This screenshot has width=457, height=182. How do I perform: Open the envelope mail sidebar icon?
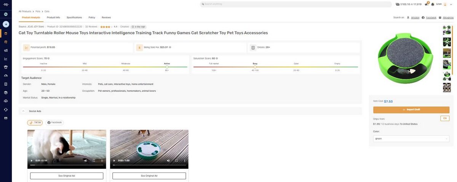(x=6, y=118)
